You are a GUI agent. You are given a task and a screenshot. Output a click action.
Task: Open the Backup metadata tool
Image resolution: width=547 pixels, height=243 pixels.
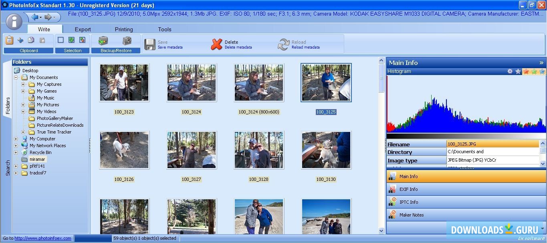point(103,40)
